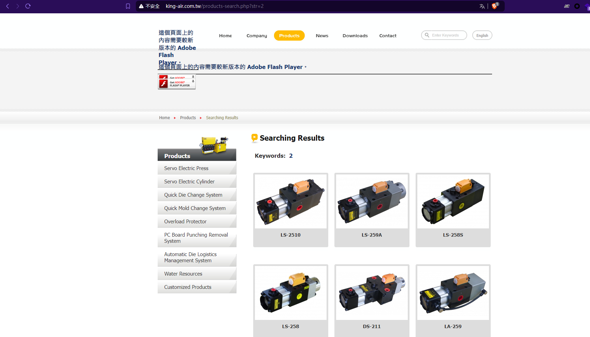The height and width of the screenshot is (337, 590).
Task: Click the LS-2510 product name
Action: [291, 235]
